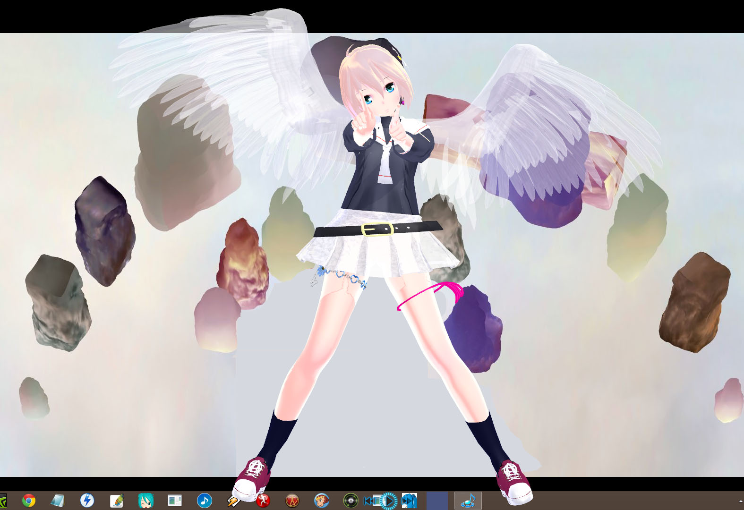744x510 pixels.
Task: Launch the blue lightning bolt disc icon
Action: (87, 501)
